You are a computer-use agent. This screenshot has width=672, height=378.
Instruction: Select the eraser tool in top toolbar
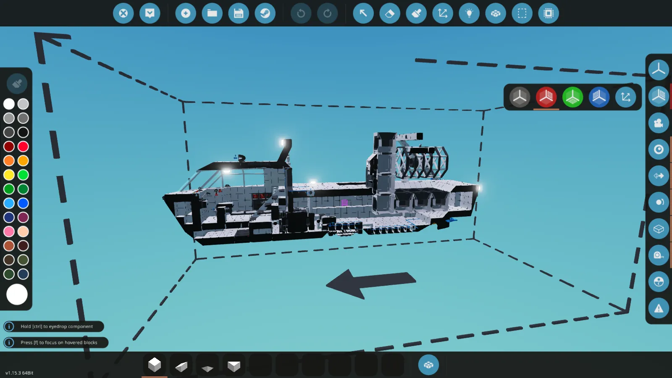[390, 13]
